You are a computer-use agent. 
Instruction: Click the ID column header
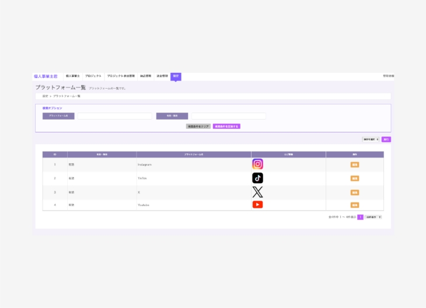point(55,154)
